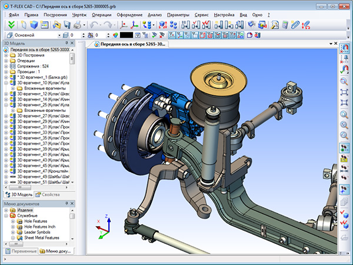Image resolution: width=353 pixels, height=265 pixels.
Task: Click the upper fit-all frame icon in right toolbar
Action: pos(344,92)
